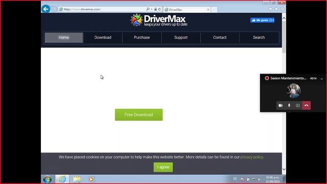Open the Support menu item
327x184 pixels.
point(181,37)
